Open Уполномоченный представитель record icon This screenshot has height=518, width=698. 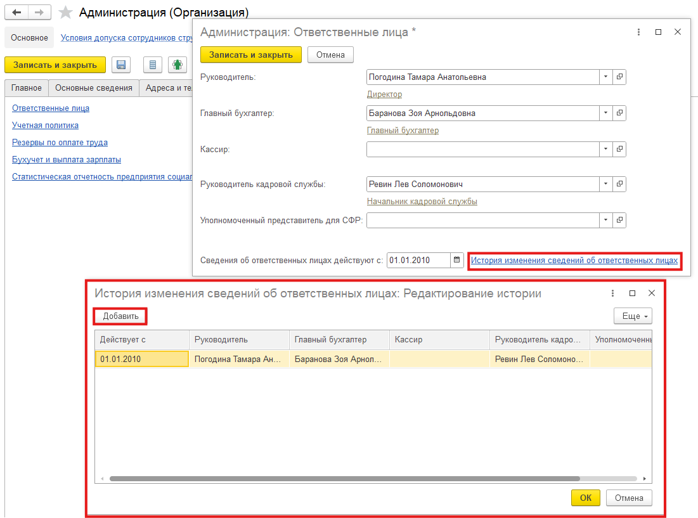click(619, 220)
